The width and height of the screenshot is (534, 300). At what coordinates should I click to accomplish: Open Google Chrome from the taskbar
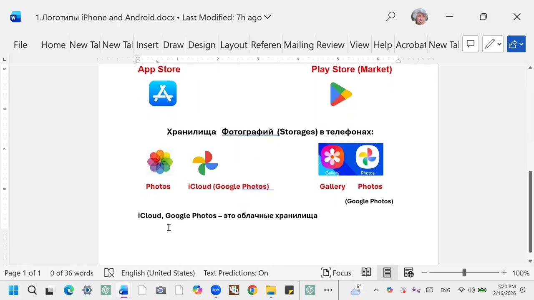coord(252,290)
